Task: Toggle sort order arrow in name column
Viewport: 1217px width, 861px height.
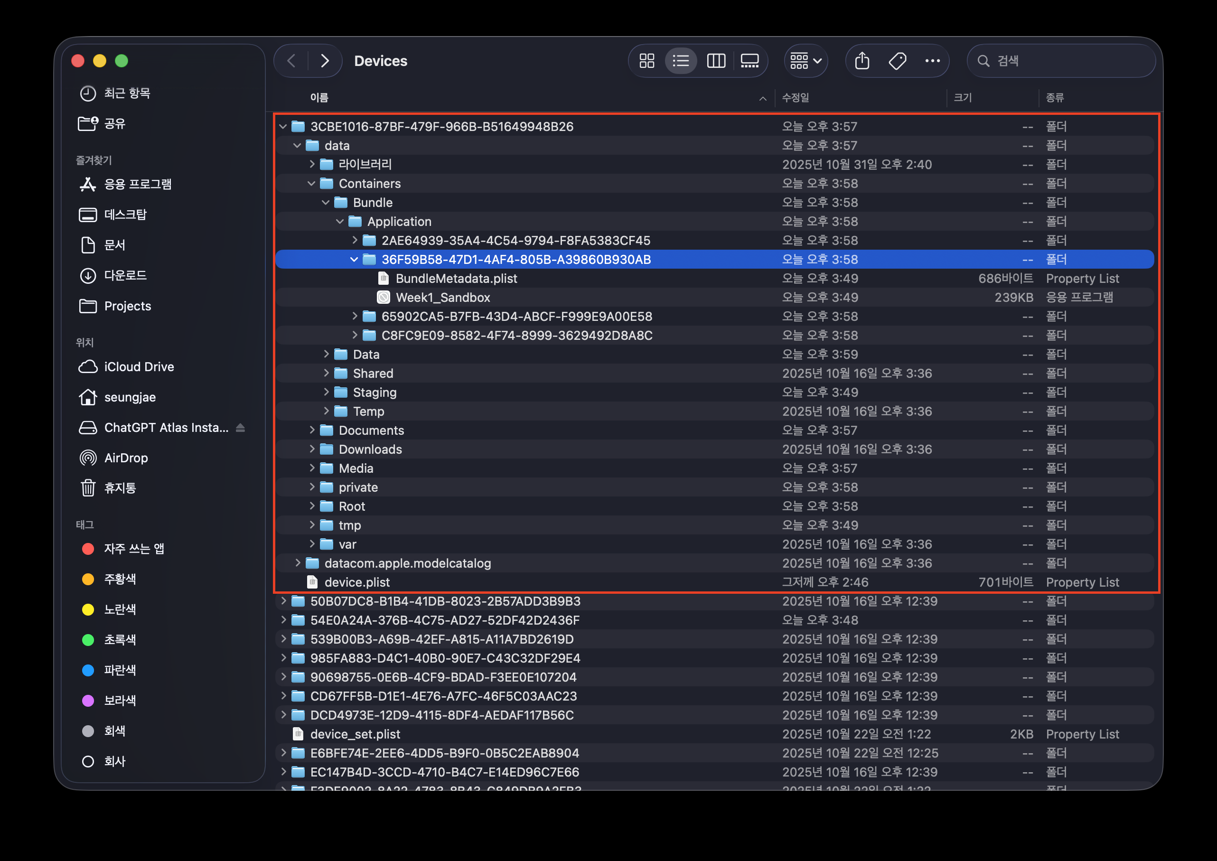Action: (763, 98)
